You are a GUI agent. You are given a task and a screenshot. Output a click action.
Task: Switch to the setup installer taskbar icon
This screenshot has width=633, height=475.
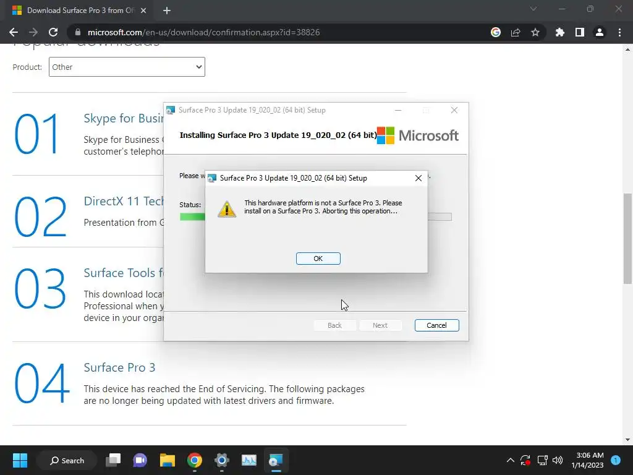276,460
